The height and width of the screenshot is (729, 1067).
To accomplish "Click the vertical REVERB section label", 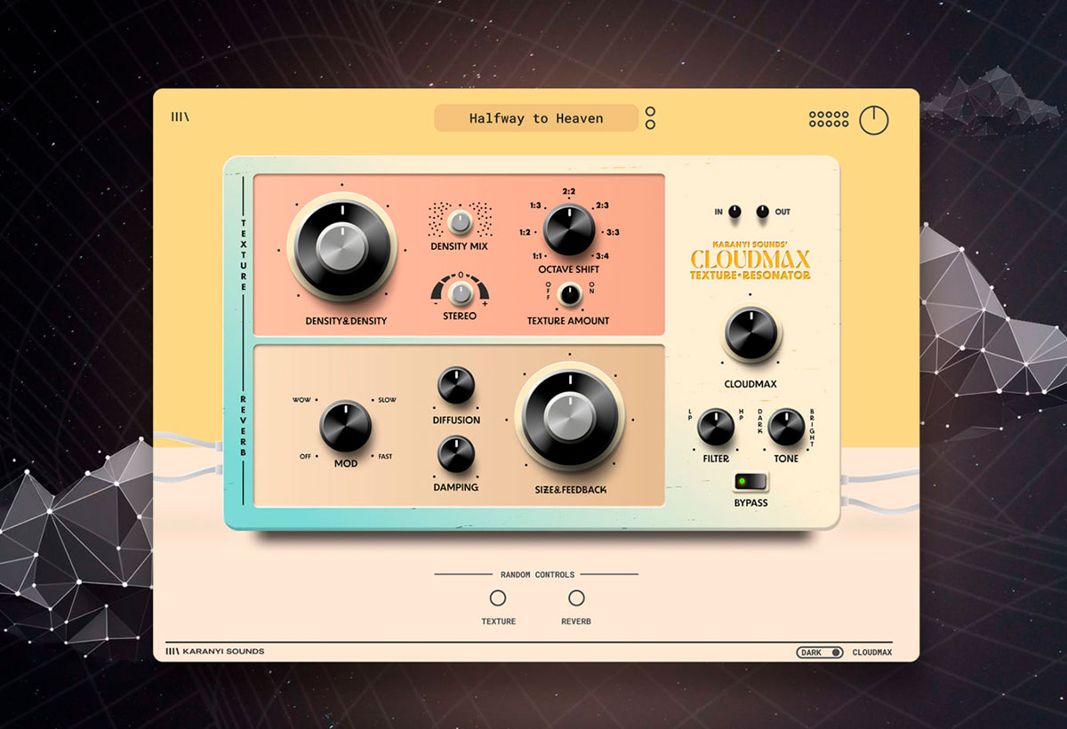I will [x=244, y=425].
